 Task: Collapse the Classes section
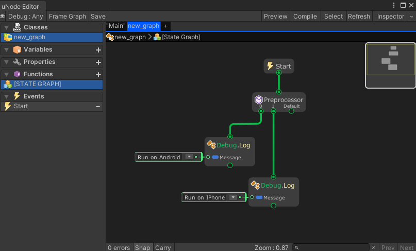(6, 27)
